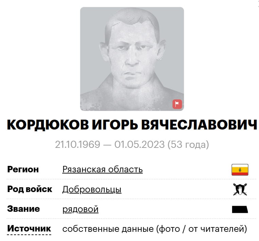Click the name heading Кордюков Игорь Вячеславович
This screenshot has width=259, height=241.
(x=132, y=125)
